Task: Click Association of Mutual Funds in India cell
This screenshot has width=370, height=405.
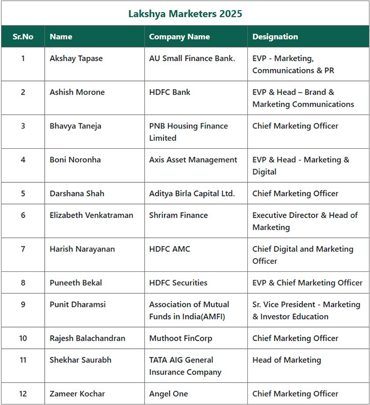Action: click(196, 310)
